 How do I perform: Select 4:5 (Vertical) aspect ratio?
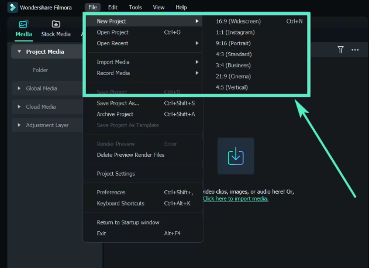coord(255,88)
